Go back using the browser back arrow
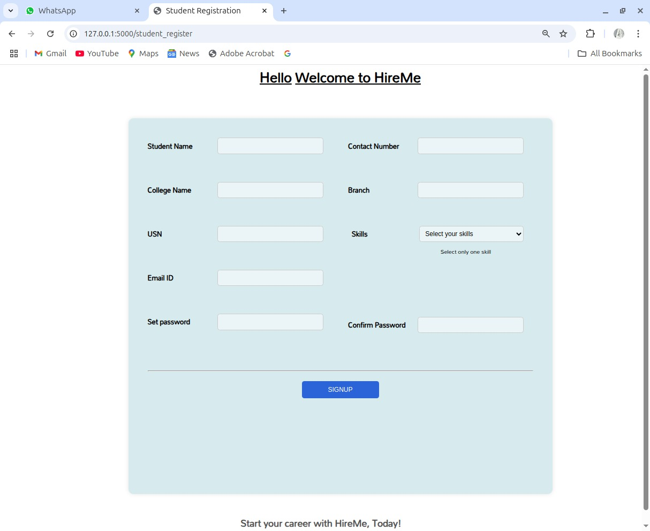Screen dimensions: 650x531 click(x=12, y=34)
